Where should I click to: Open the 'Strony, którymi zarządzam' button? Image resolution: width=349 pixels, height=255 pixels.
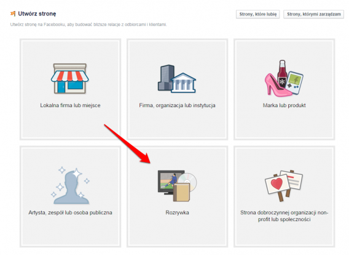coord(313,14)
